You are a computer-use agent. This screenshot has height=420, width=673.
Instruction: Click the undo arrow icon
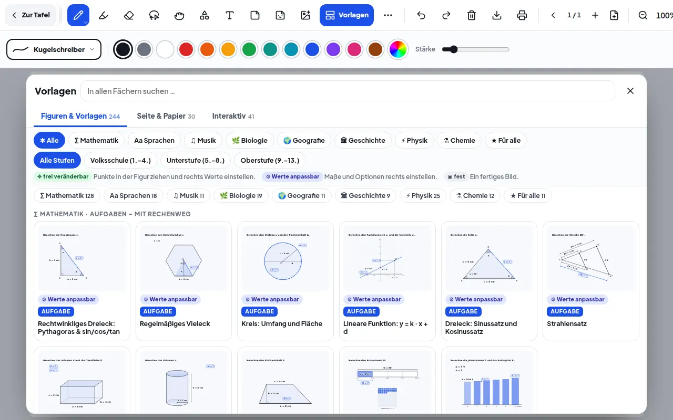(421, 15)
